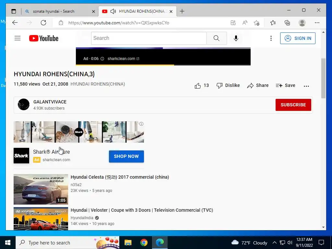Mute tab via speaker icon

click(113, 11)
